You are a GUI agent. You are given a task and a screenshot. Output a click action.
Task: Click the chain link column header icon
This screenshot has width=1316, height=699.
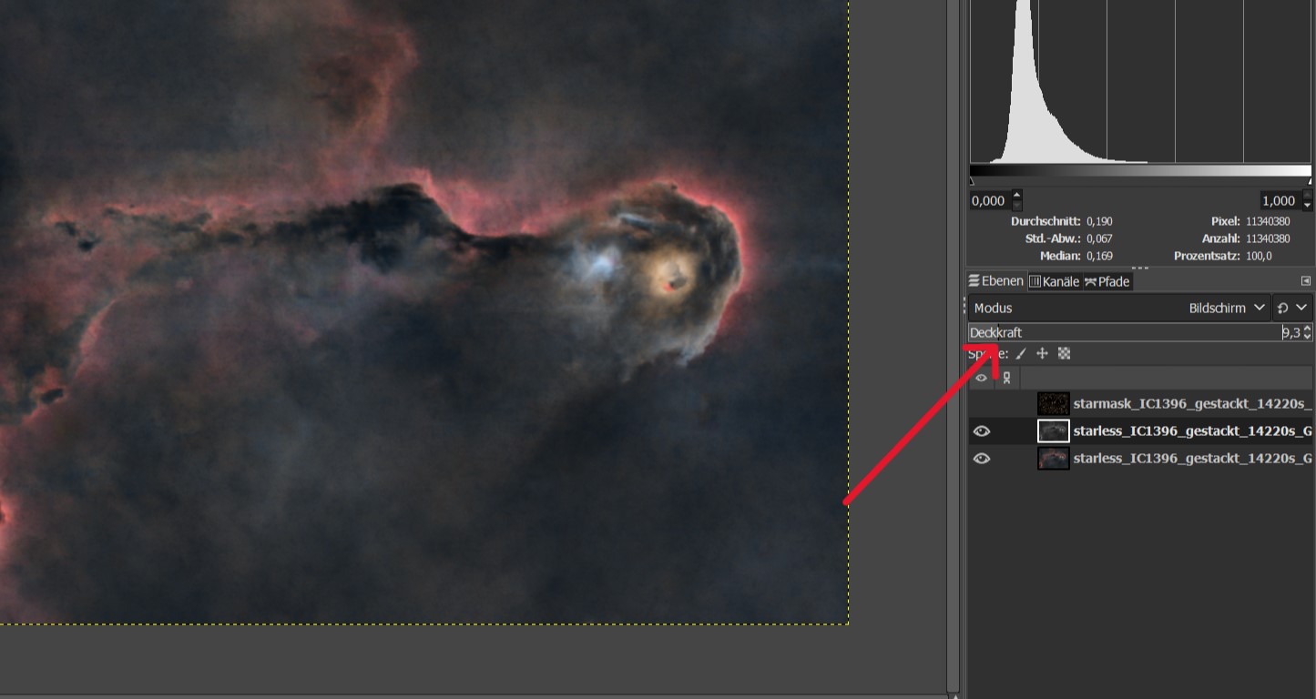1006,378
